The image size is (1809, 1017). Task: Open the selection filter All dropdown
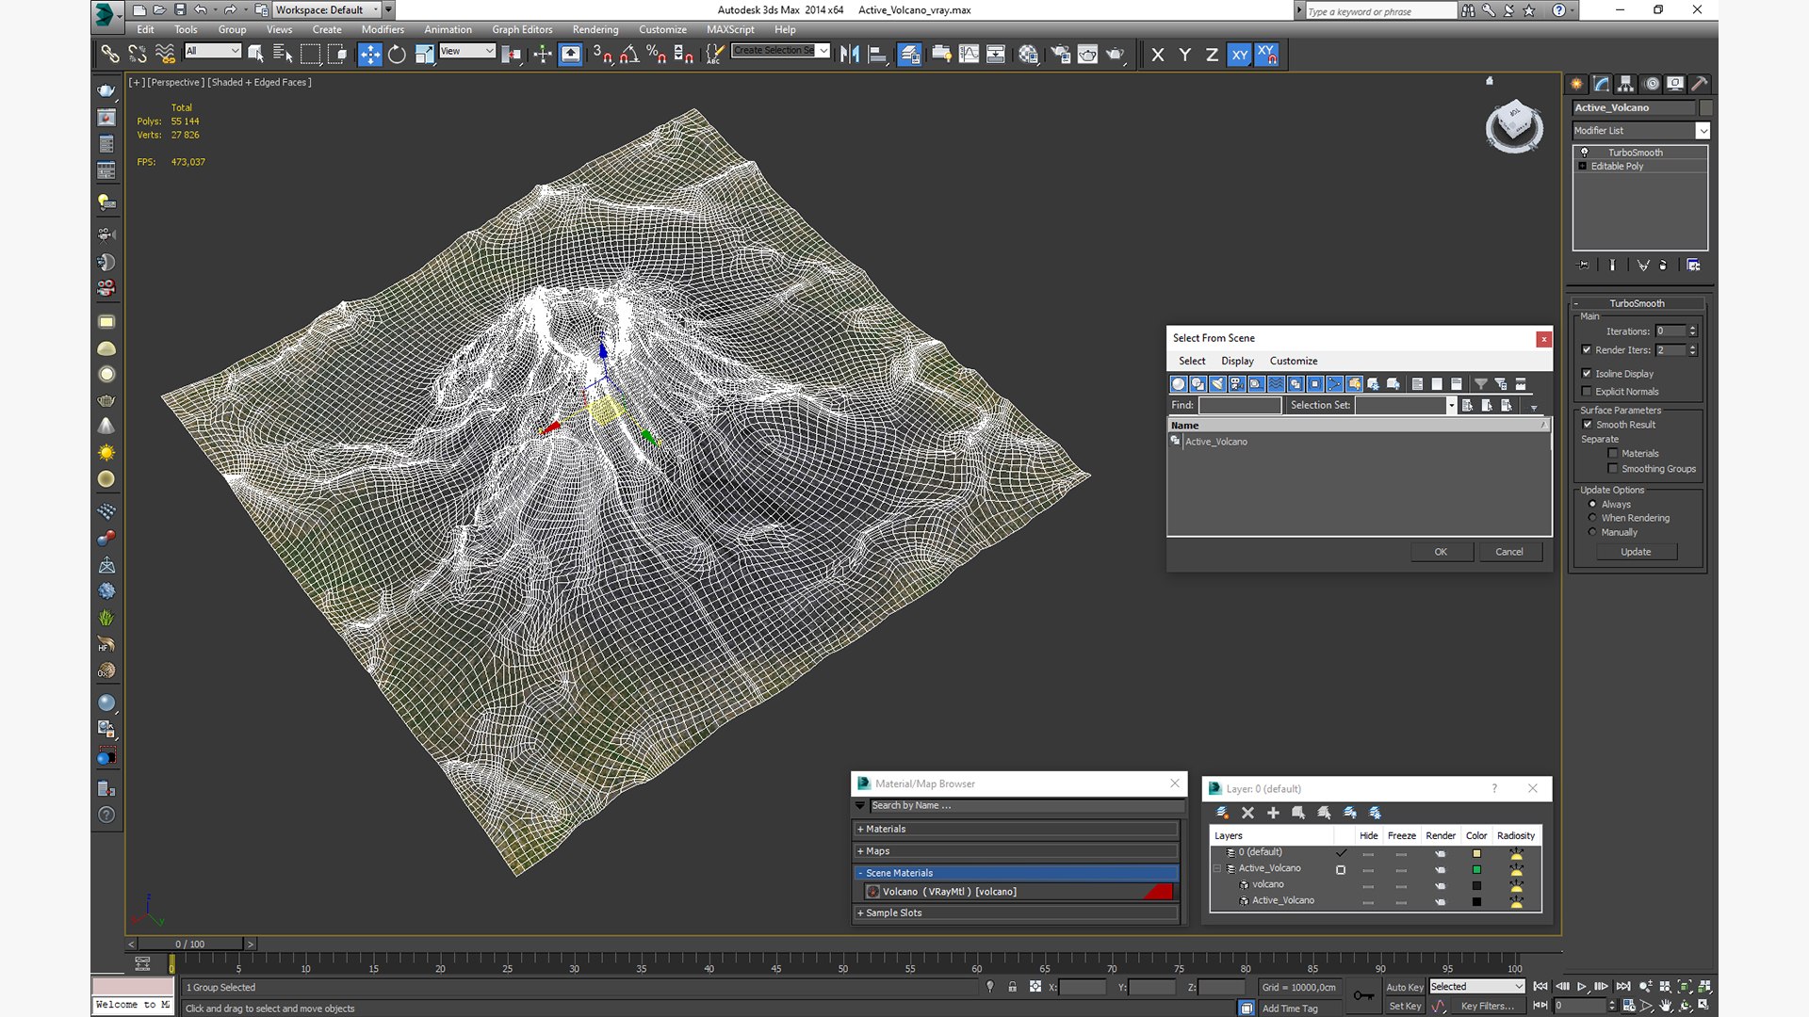click(213, 51)
